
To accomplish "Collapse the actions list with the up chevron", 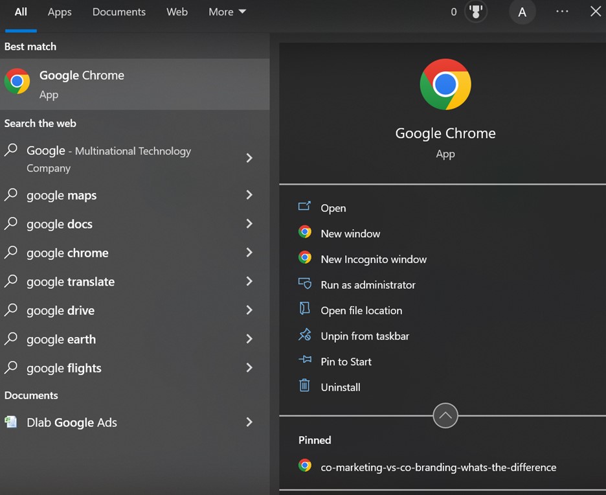I will (x=445, y=416).
